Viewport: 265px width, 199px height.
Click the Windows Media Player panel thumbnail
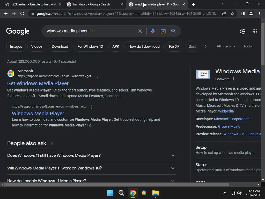[203, 74]
